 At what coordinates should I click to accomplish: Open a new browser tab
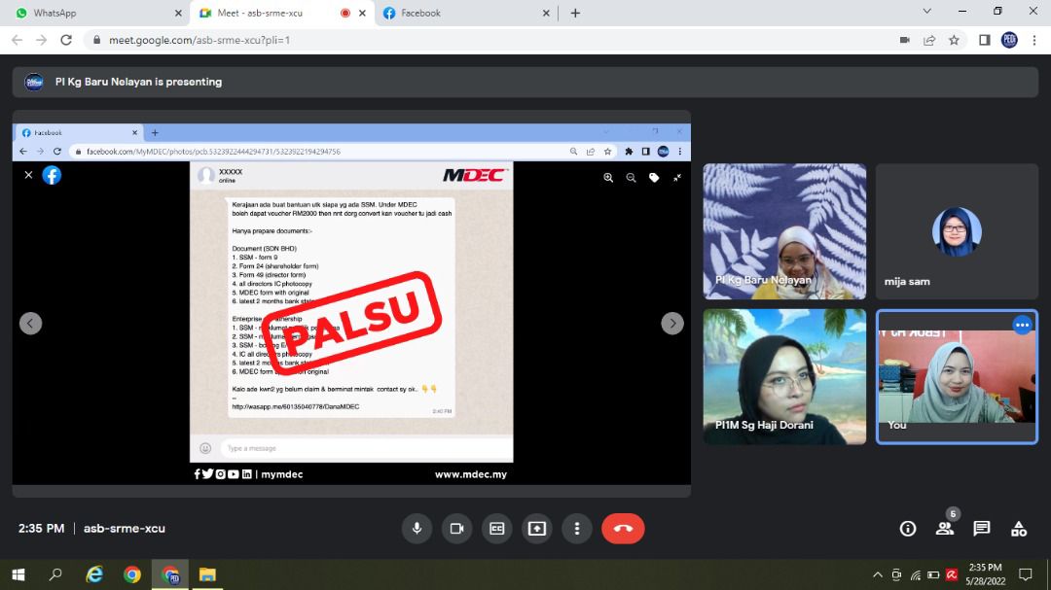tap(575, 14)
